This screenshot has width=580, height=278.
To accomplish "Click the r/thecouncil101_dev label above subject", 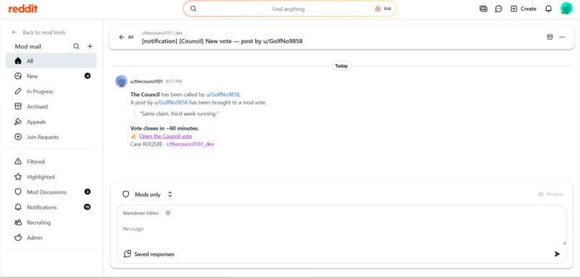I will (x=162, y=33).
